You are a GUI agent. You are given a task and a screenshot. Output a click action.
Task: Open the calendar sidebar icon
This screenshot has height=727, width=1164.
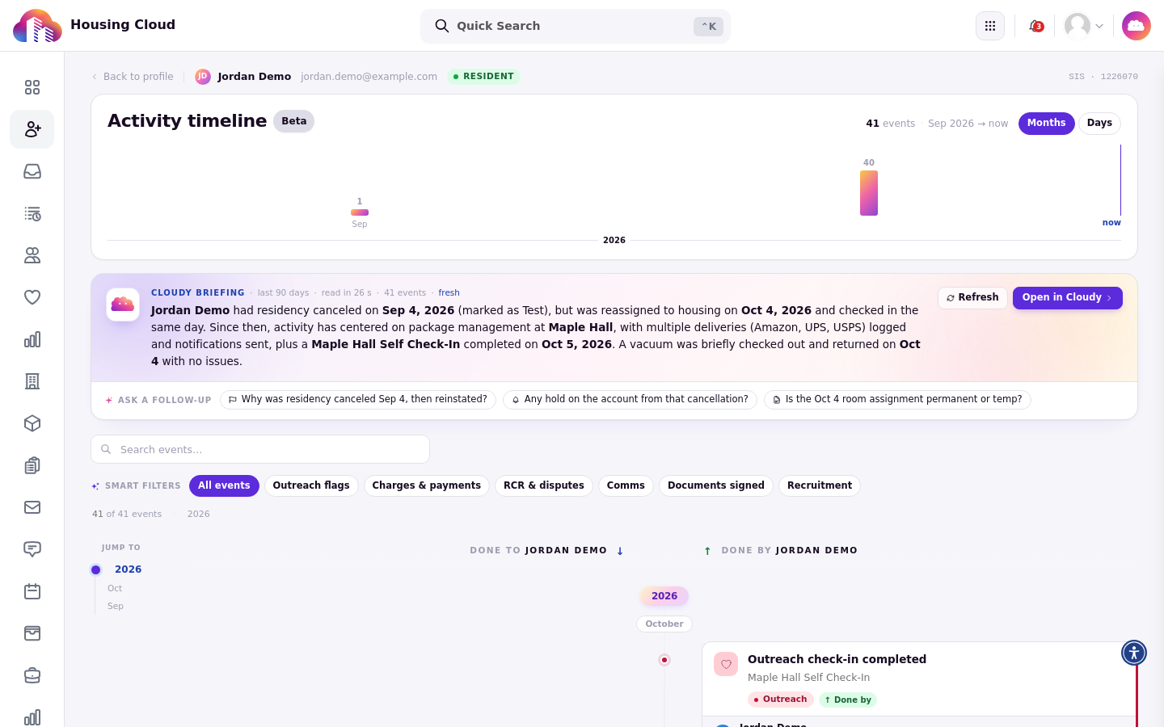point(32,591)
